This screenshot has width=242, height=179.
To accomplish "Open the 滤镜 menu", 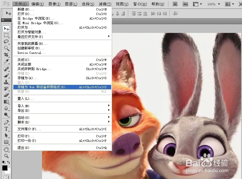I will (105, 4).
